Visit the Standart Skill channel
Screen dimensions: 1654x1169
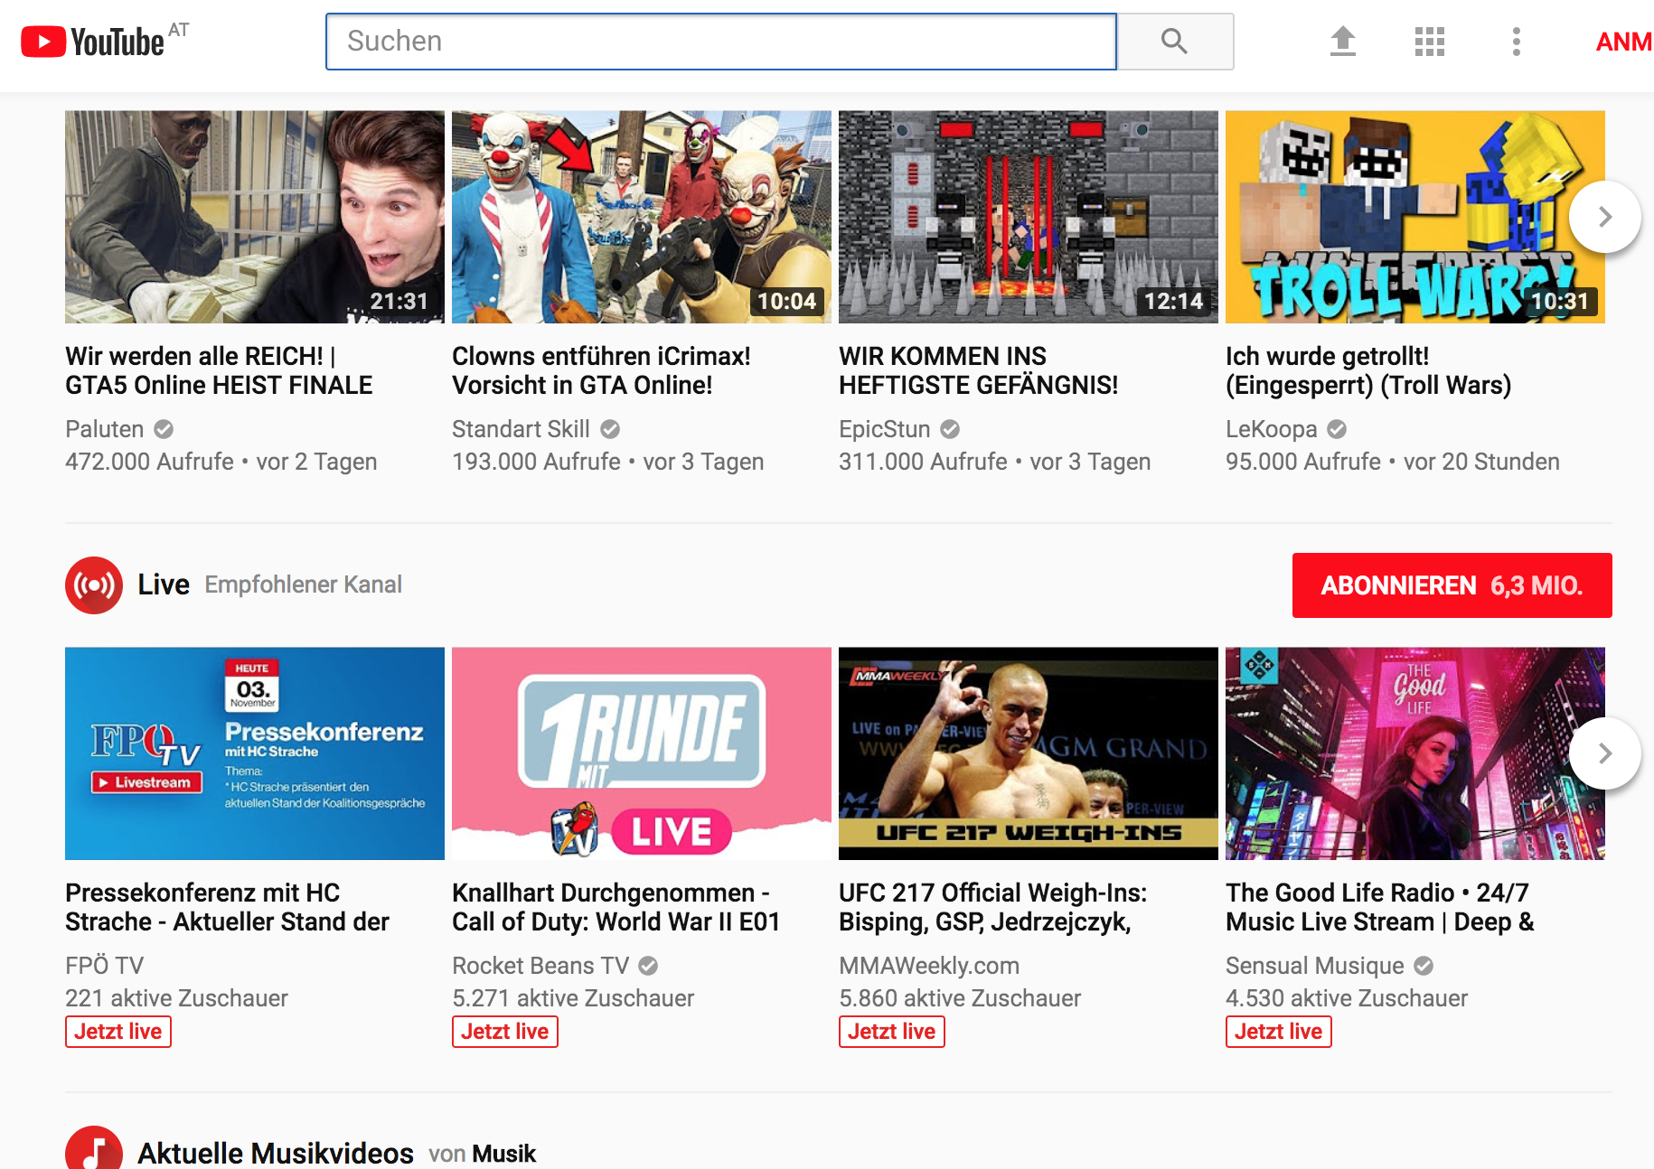click(521, 429)
